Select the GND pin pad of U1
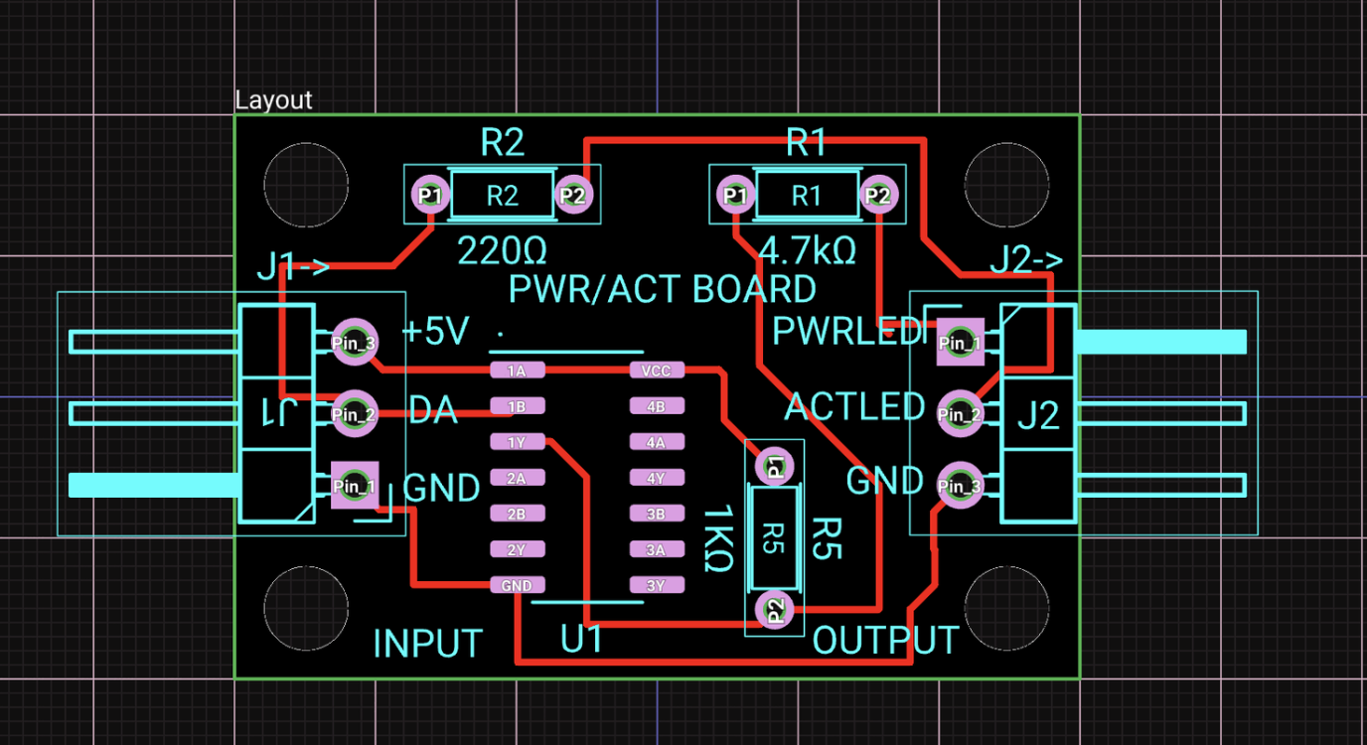 516,585
